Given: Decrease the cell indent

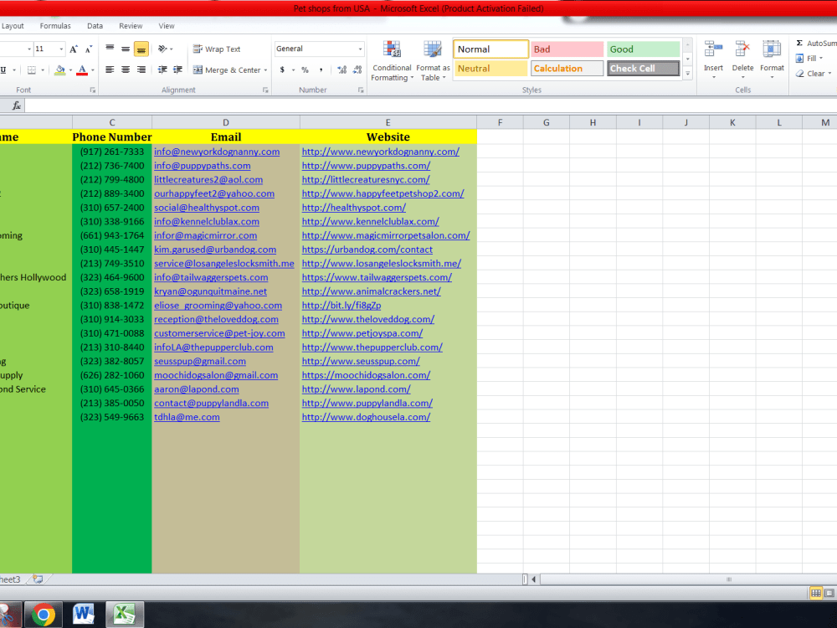Looking at the screenshot, I should click(x=162, y=69).
